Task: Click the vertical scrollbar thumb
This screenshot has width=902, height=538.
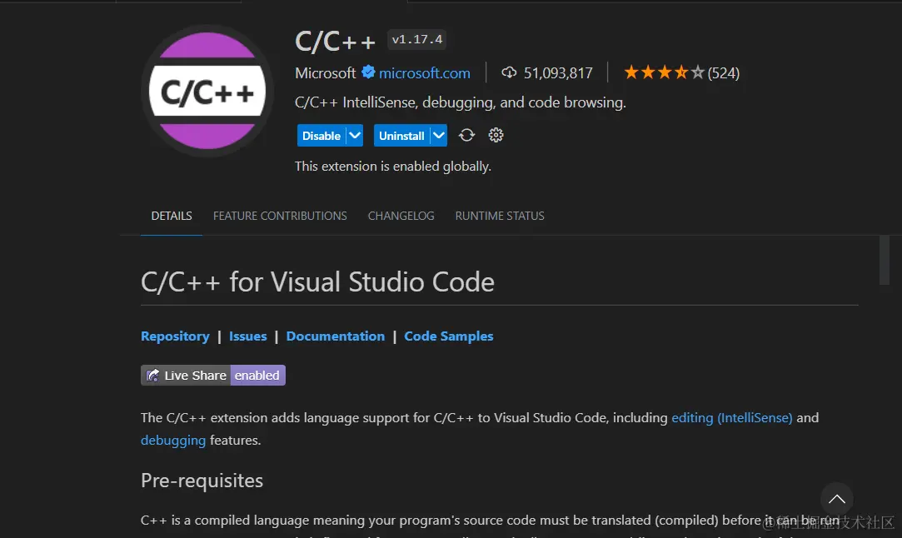Action: pyautogui.click(x=885, y=260)
